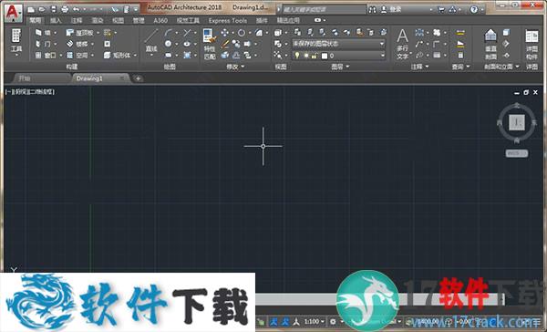The image size is (547, 332).
Task: Select the 插入 ribbon tab
Action: pos(56,21)
